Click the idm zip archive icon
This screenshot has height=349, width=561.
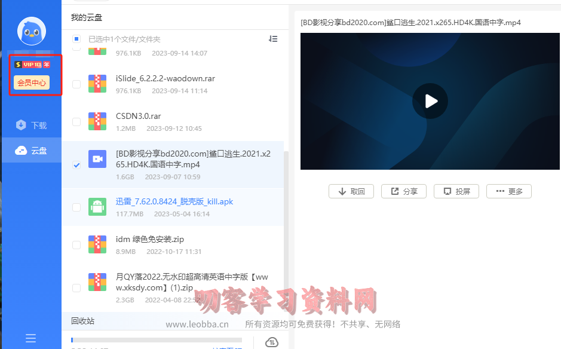(x=97, y=244)
